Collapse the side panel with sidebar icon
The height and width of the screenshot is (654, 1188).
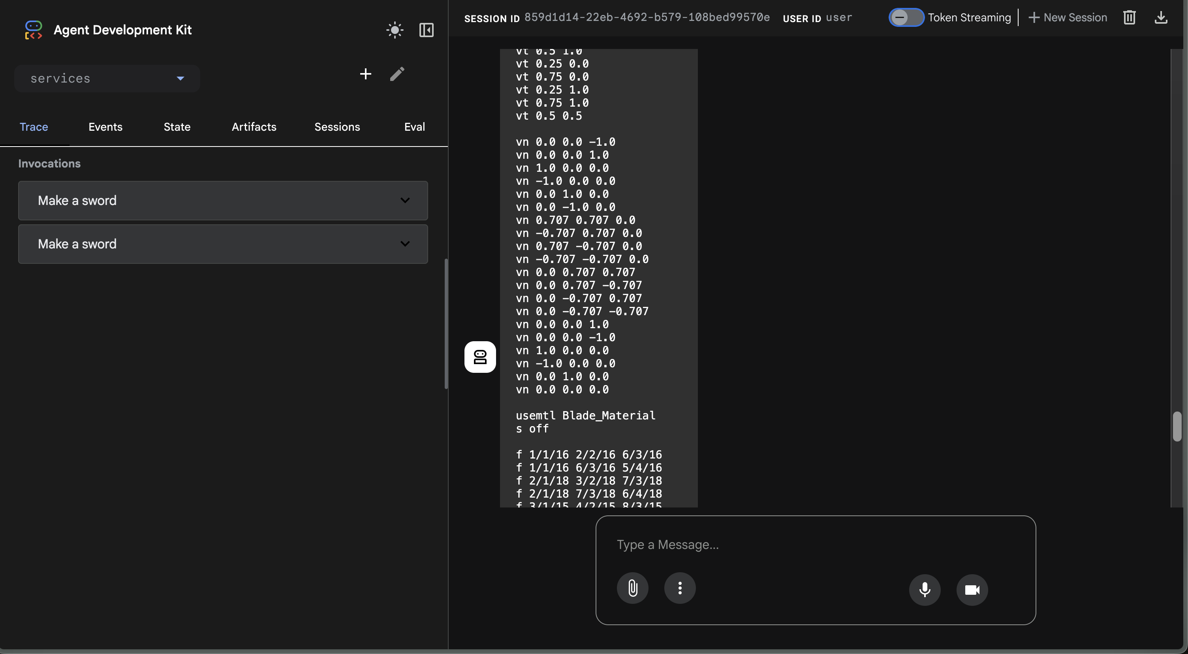426,30
